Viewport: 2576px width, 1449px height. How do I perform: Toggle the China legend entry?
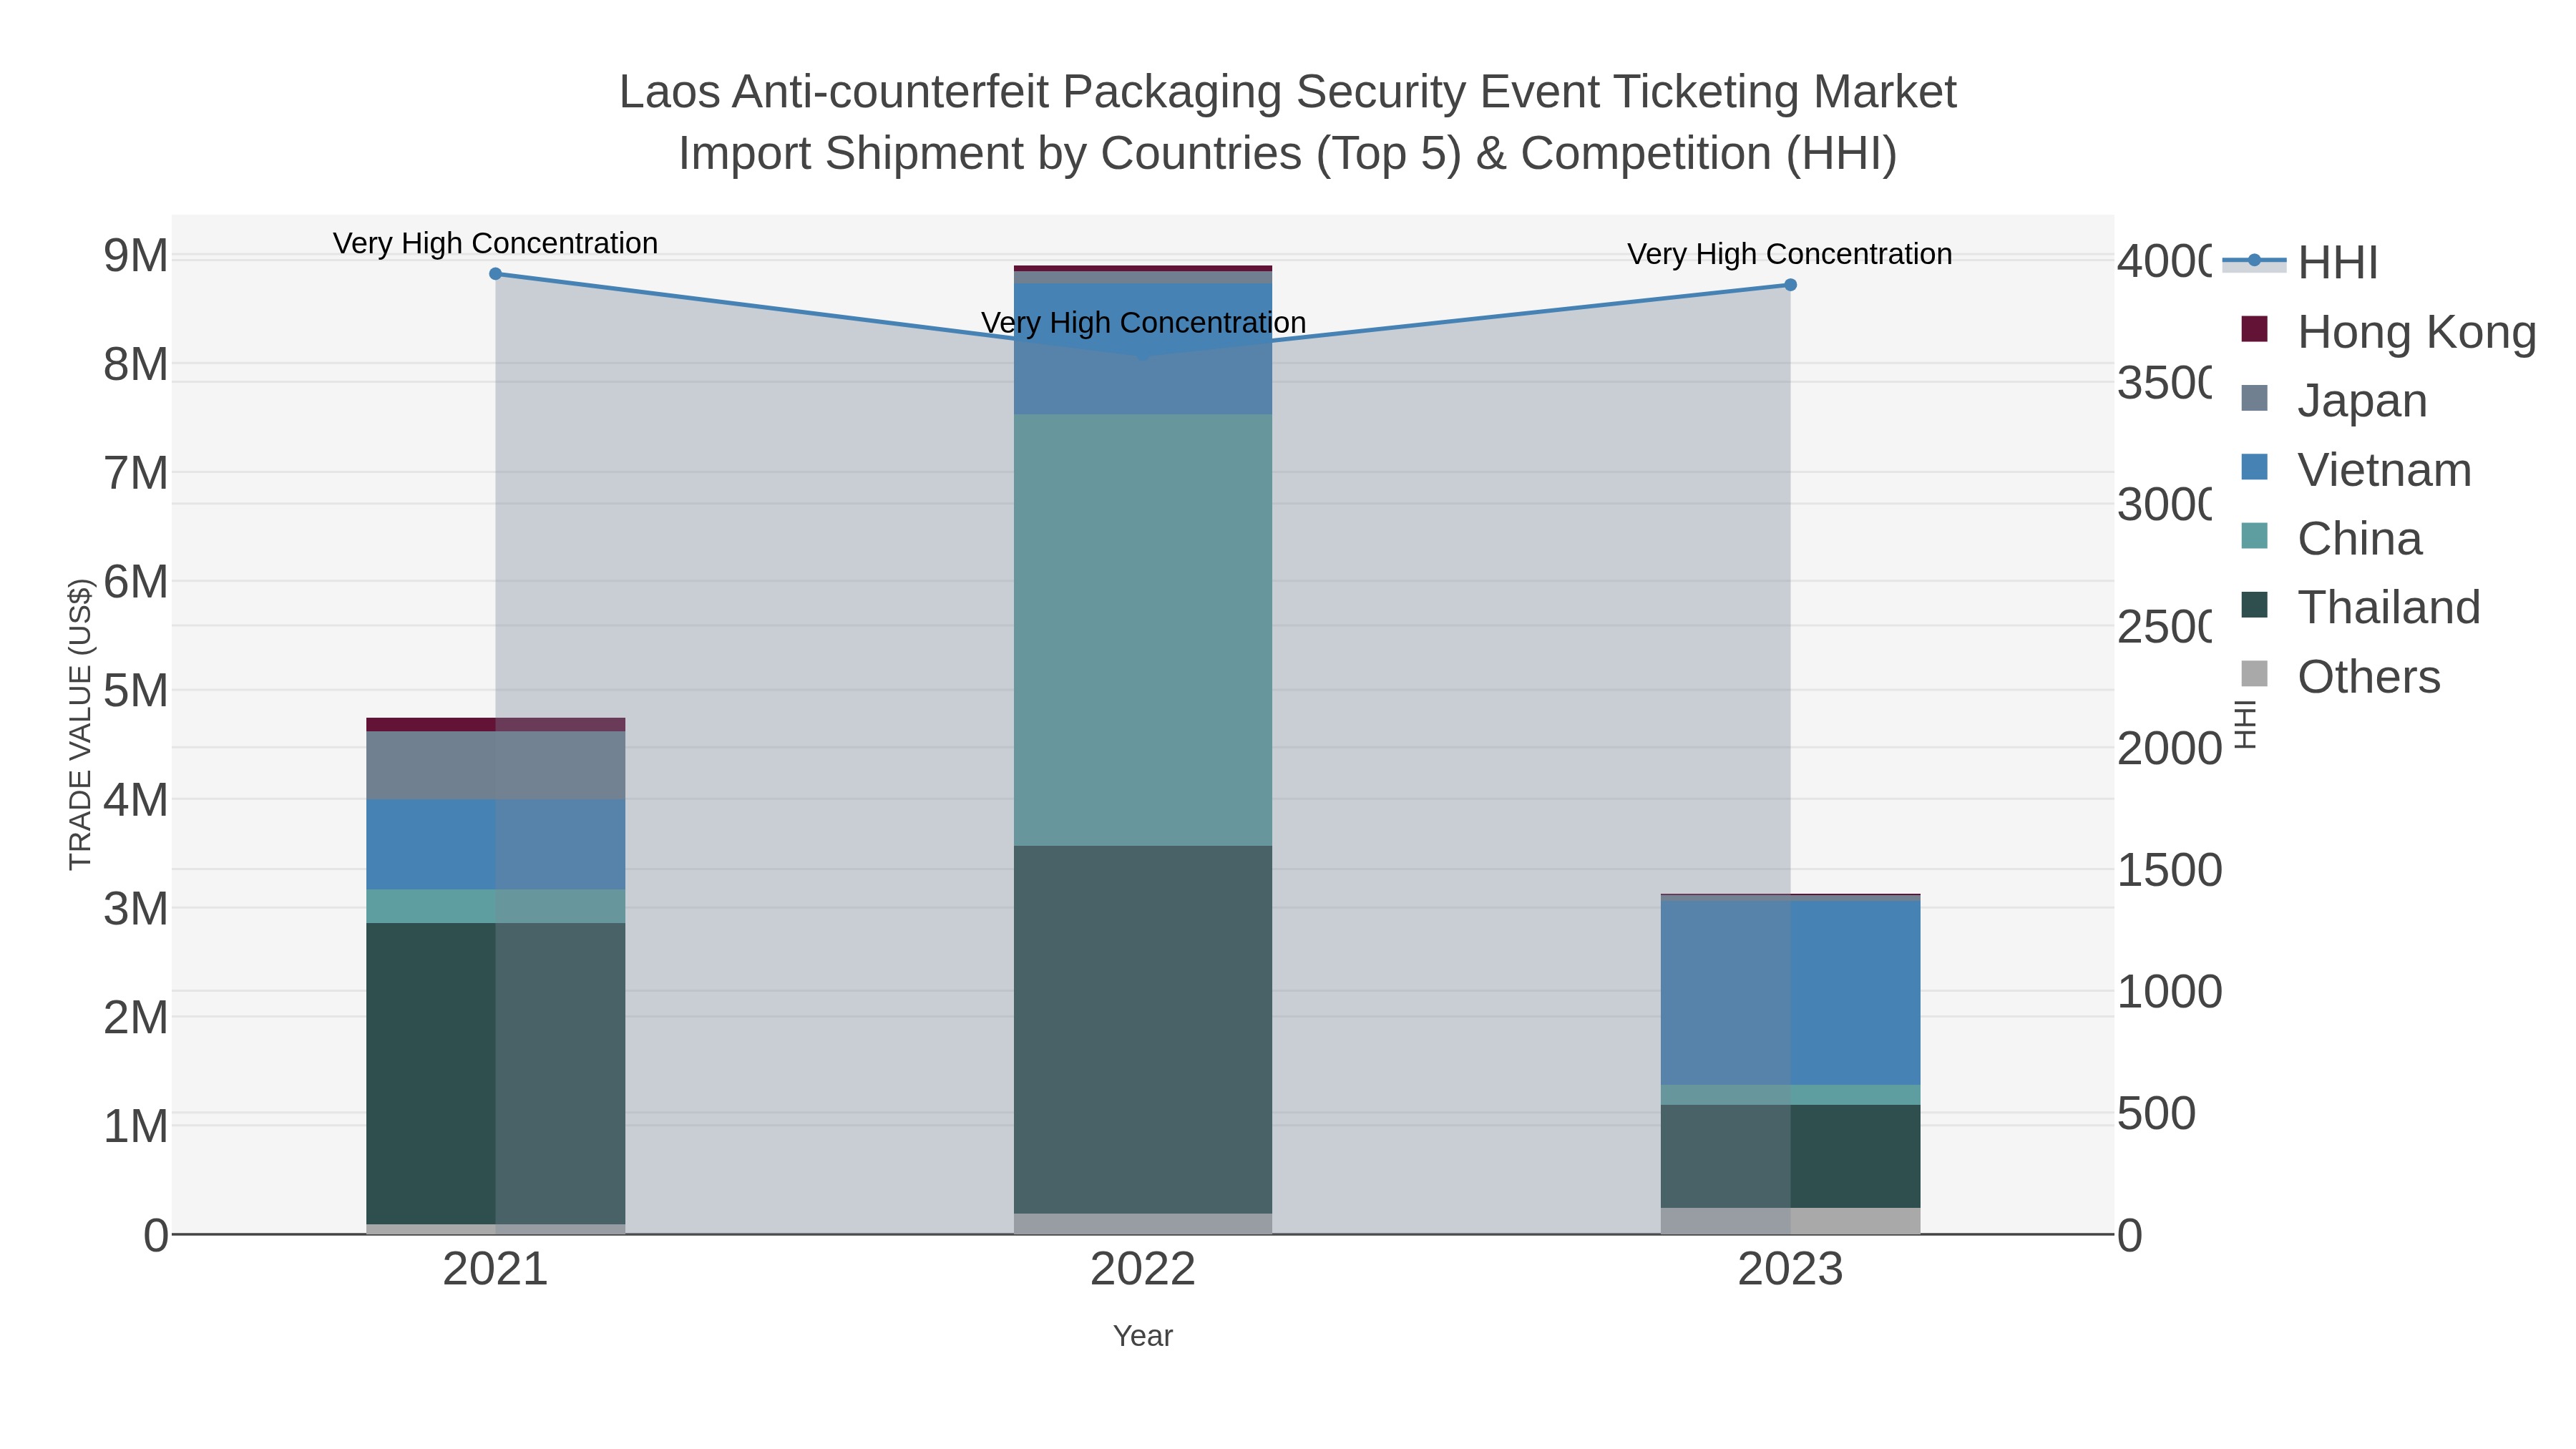2332,538
